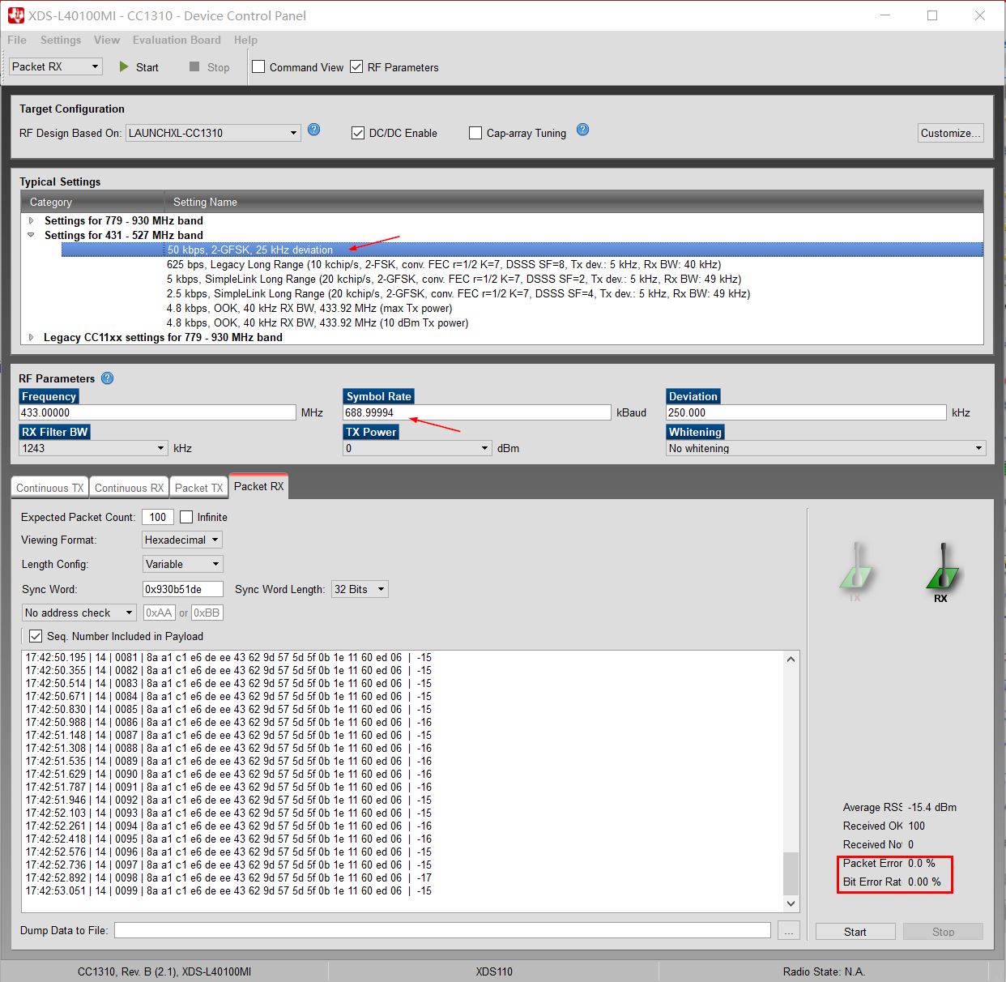
Task: Open the Evaluation Board menu
Action: tap(177, 40)
